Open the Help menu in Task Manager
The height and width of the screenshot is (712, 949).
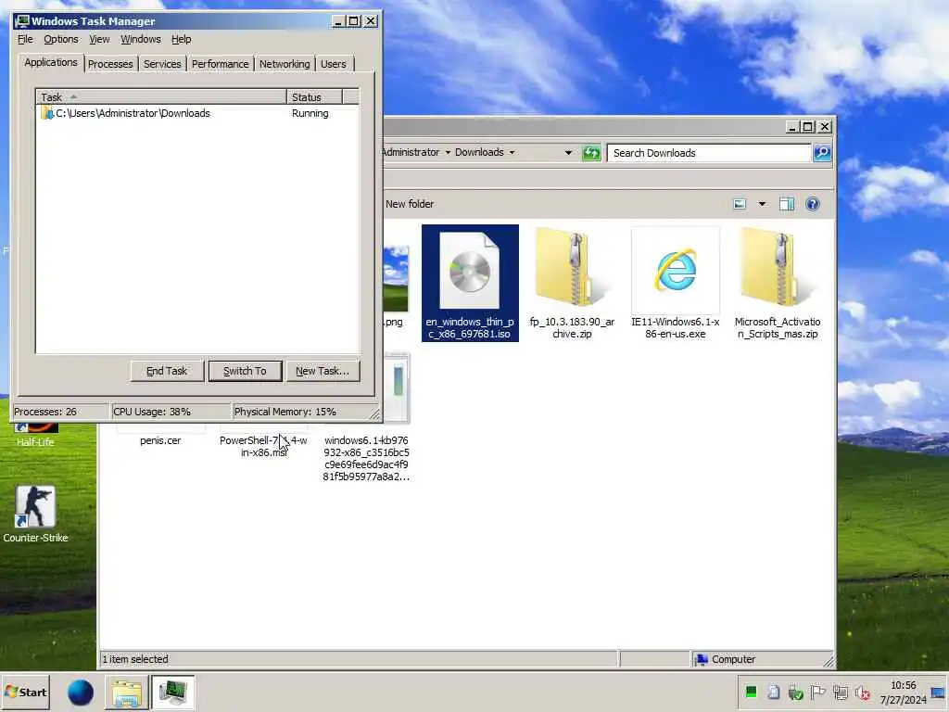(x=181, y=39)
